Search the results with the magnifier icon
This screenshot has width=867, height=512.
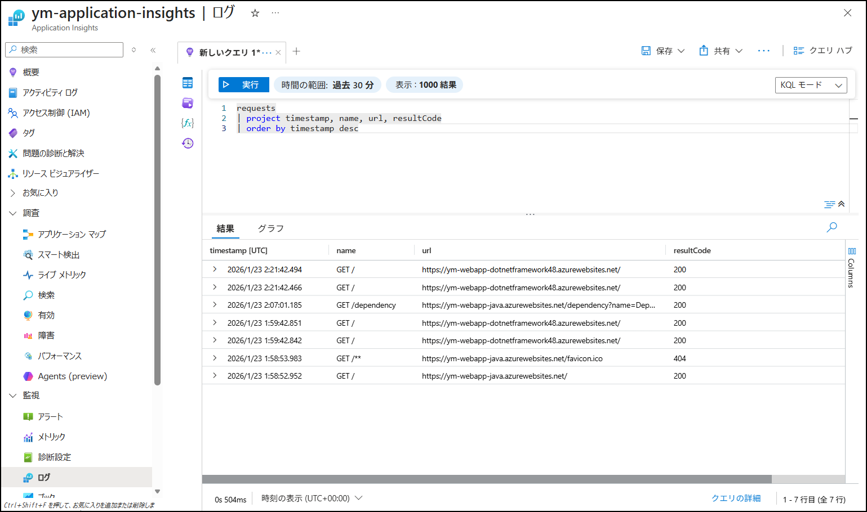pyautogui.click(x=832, y=227)
